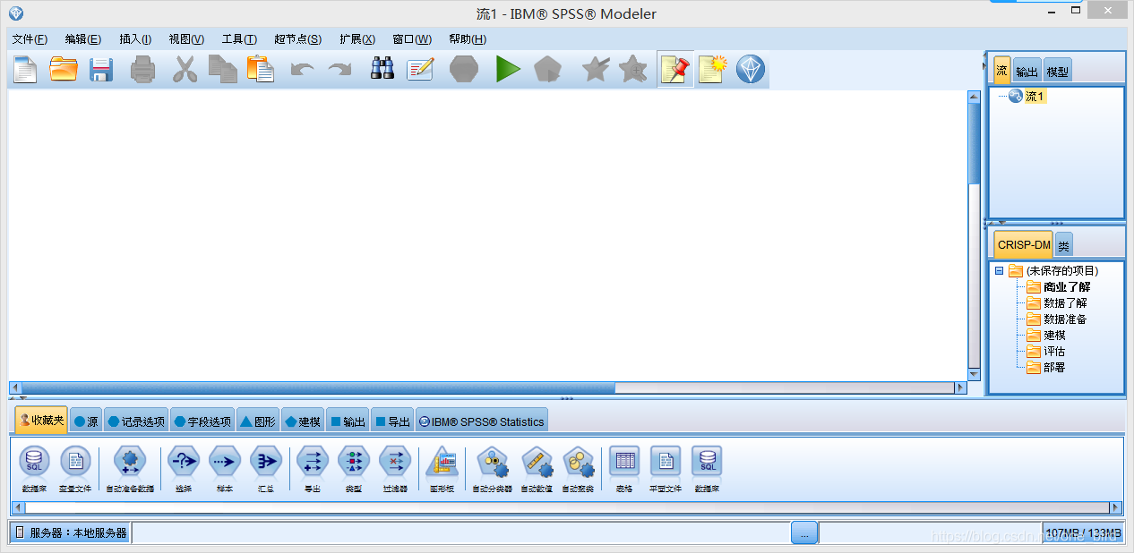The height and width of the screenshot is (553, 1134).
Task: Collapse the (未保存的项目) tree node
Action: coord(999,270)
